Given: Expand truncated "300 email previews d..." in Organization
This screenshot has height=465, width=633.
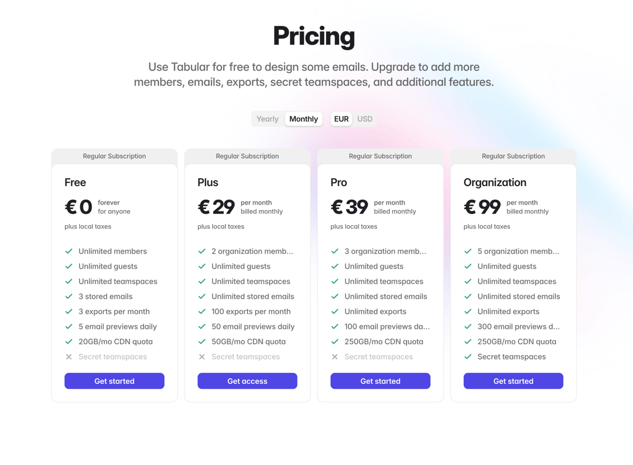Looking at the screenshot, I should (520, 327).
